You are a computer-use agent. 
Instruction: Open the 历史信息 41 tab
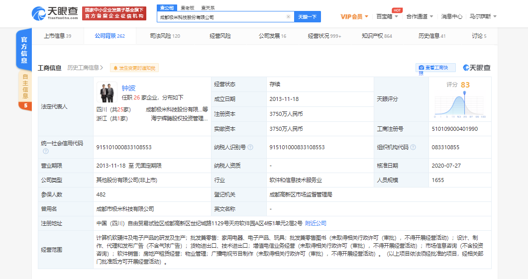click(x=432, y=36)
